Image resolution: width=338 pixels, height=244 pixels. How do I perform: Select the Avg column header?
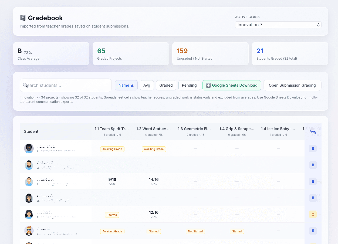pyautogui.click(x=313, y=131)
